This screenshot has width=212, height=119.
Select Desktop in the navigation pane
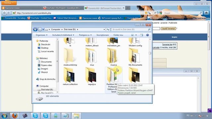click(x=43, y=48)
